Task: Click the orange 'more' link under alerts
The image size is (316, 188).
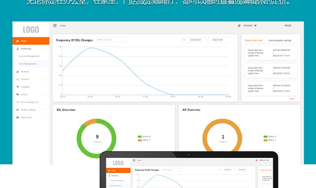Action: (x=292, y=99)
